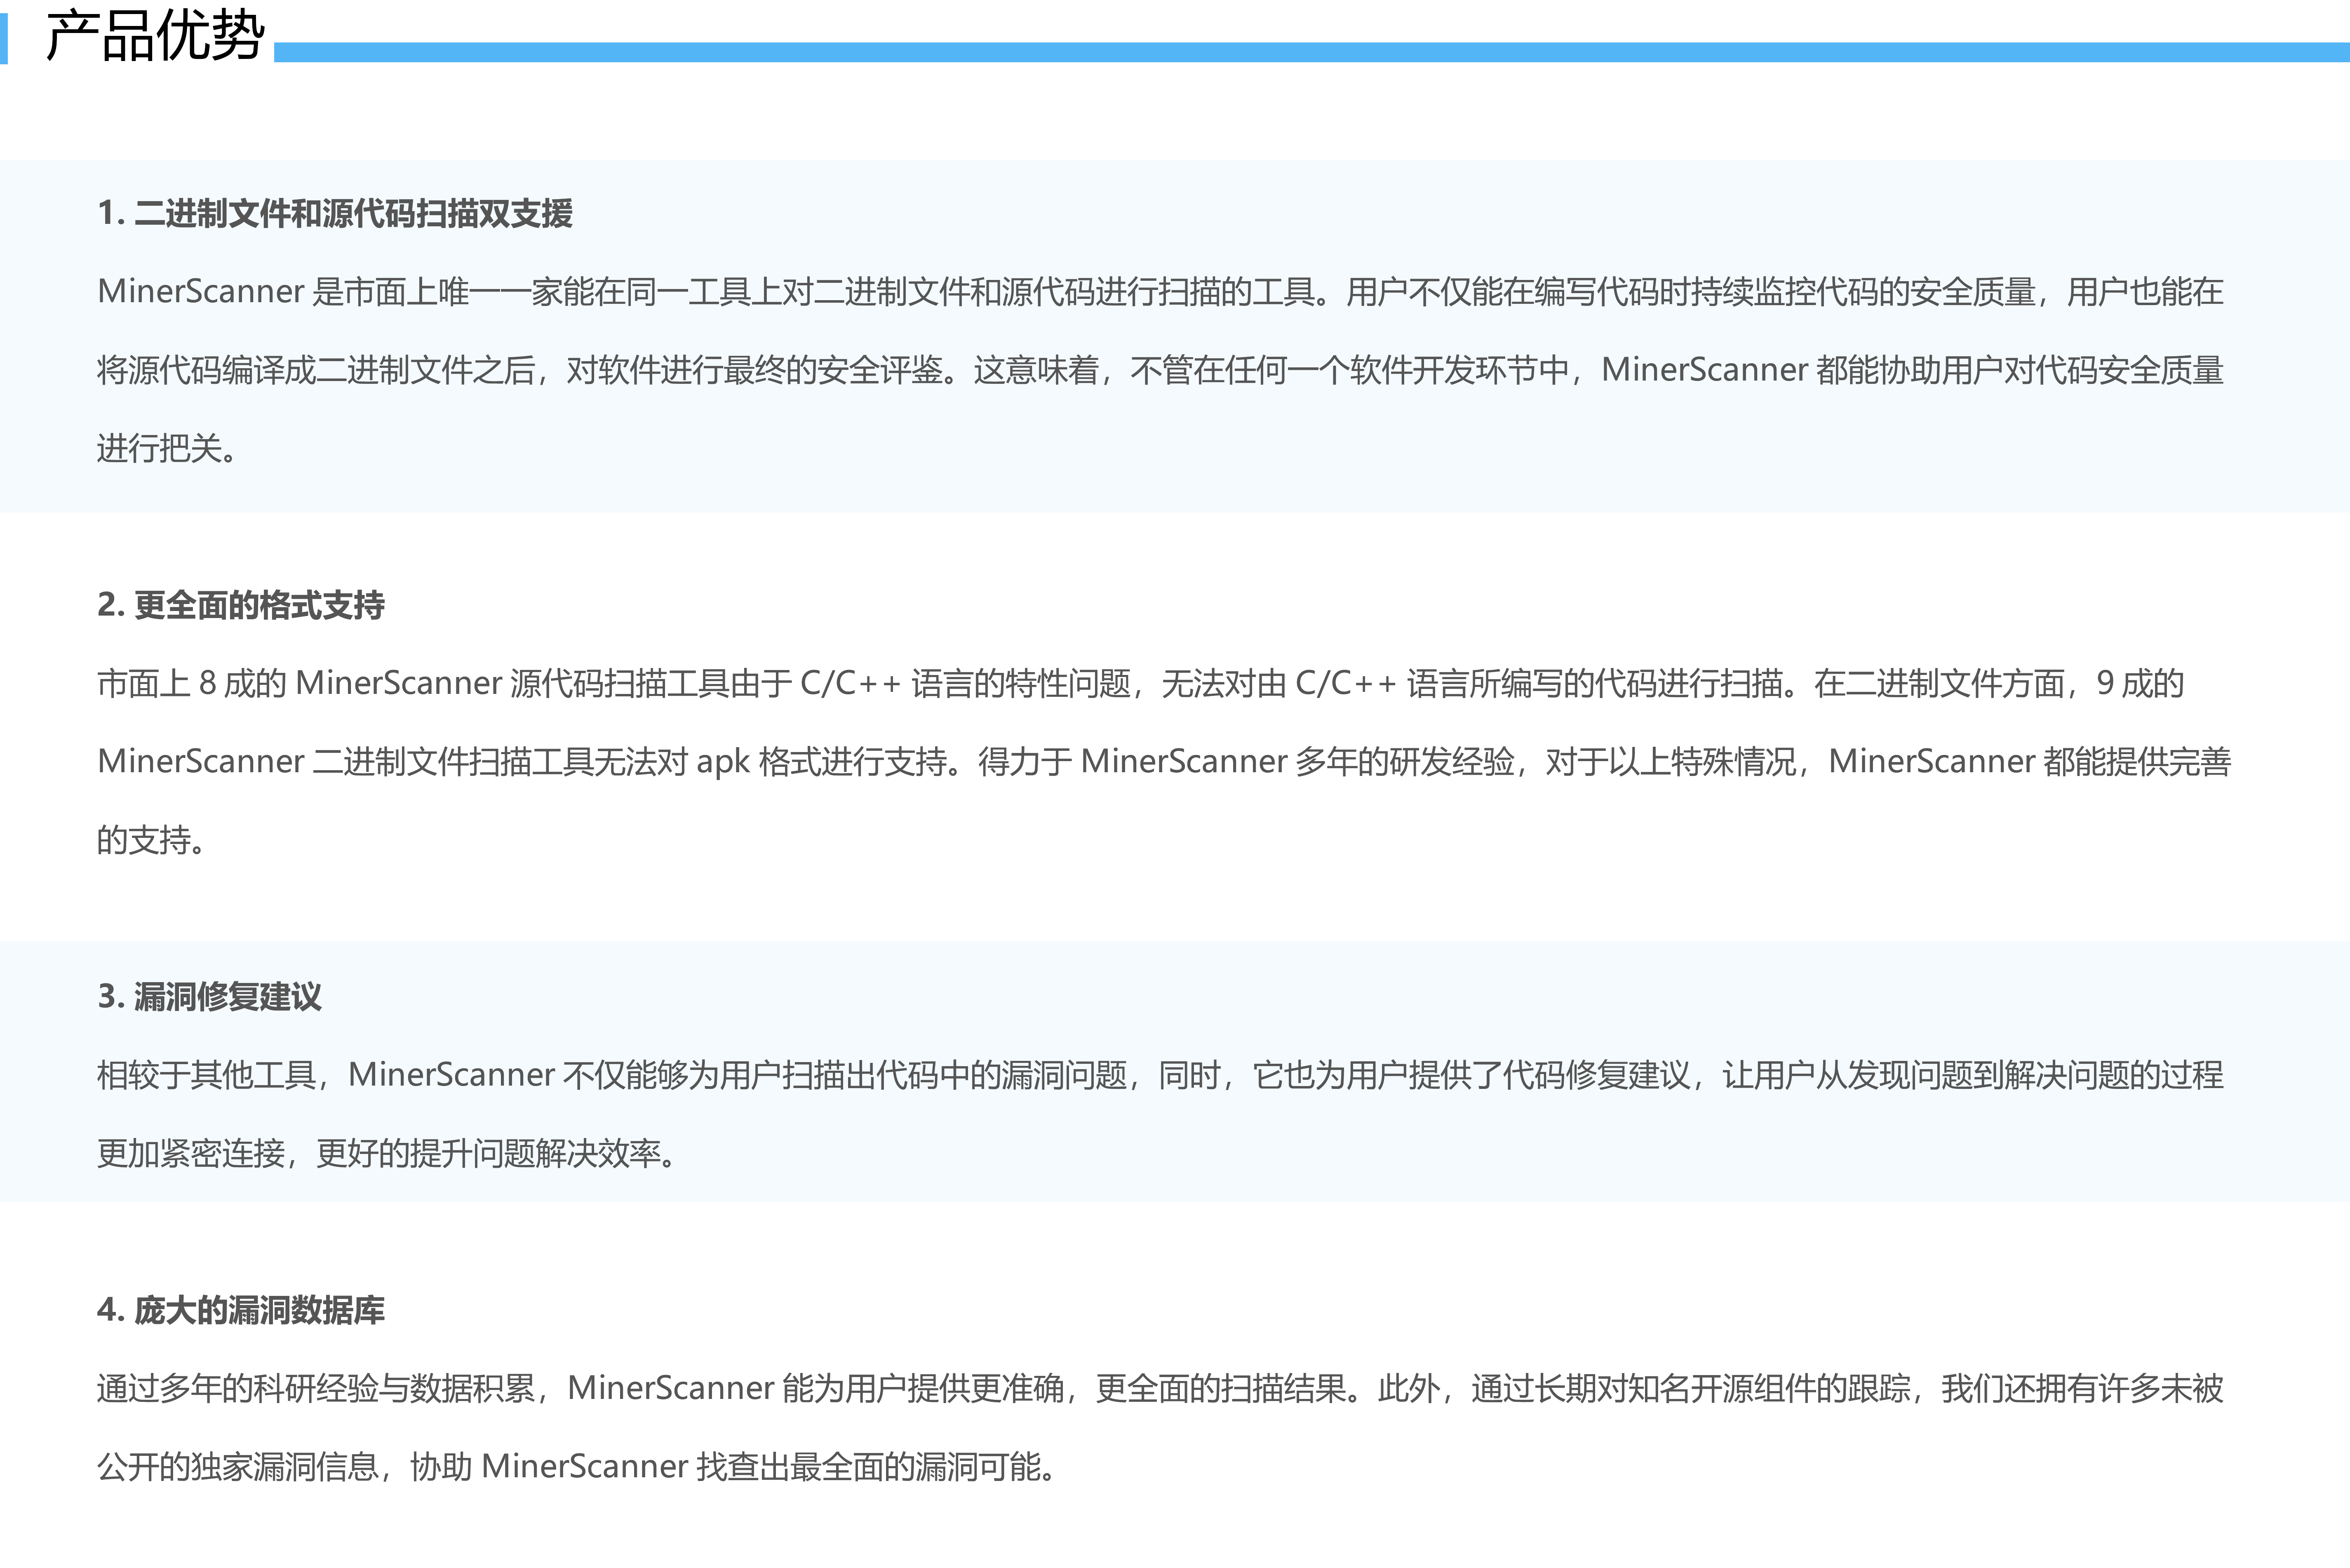Click heading 4. 庞大的漏洞数据库
This screenshot has height=1568, width=2350.
coord(241,1310)
